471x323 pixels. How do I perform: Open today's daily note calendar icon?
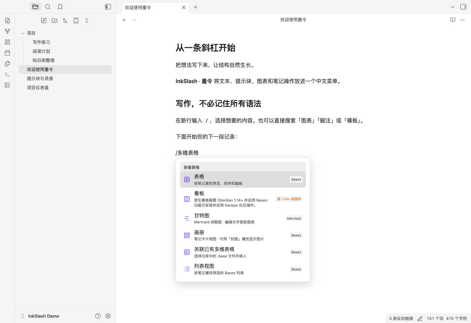coord(7,53)
